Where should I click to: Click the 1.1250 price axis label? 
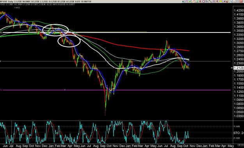tap(239, 92)
